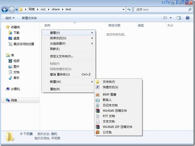Open the 组织 toolbar dropdown
This screenshot has width=195, height=146.
[x=10, y=18]
